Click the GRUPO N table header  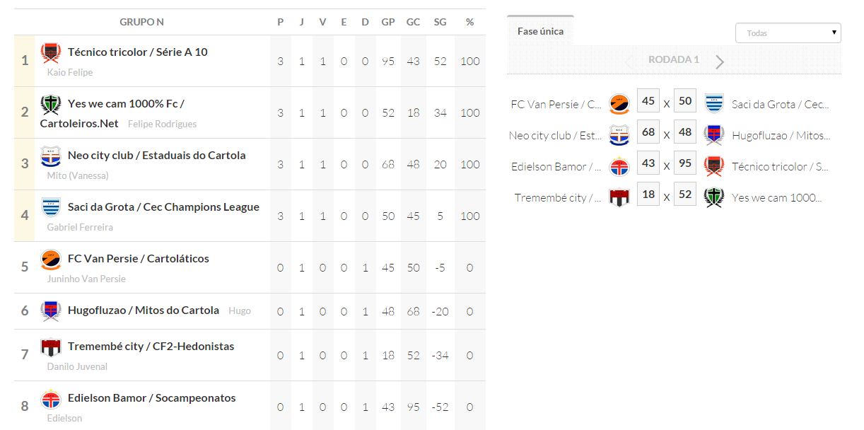pyautogui.click(x=141, y=22)
